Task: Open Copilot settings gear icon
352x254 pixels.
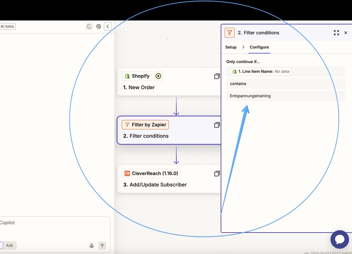Action: click(x=99, y=26)
